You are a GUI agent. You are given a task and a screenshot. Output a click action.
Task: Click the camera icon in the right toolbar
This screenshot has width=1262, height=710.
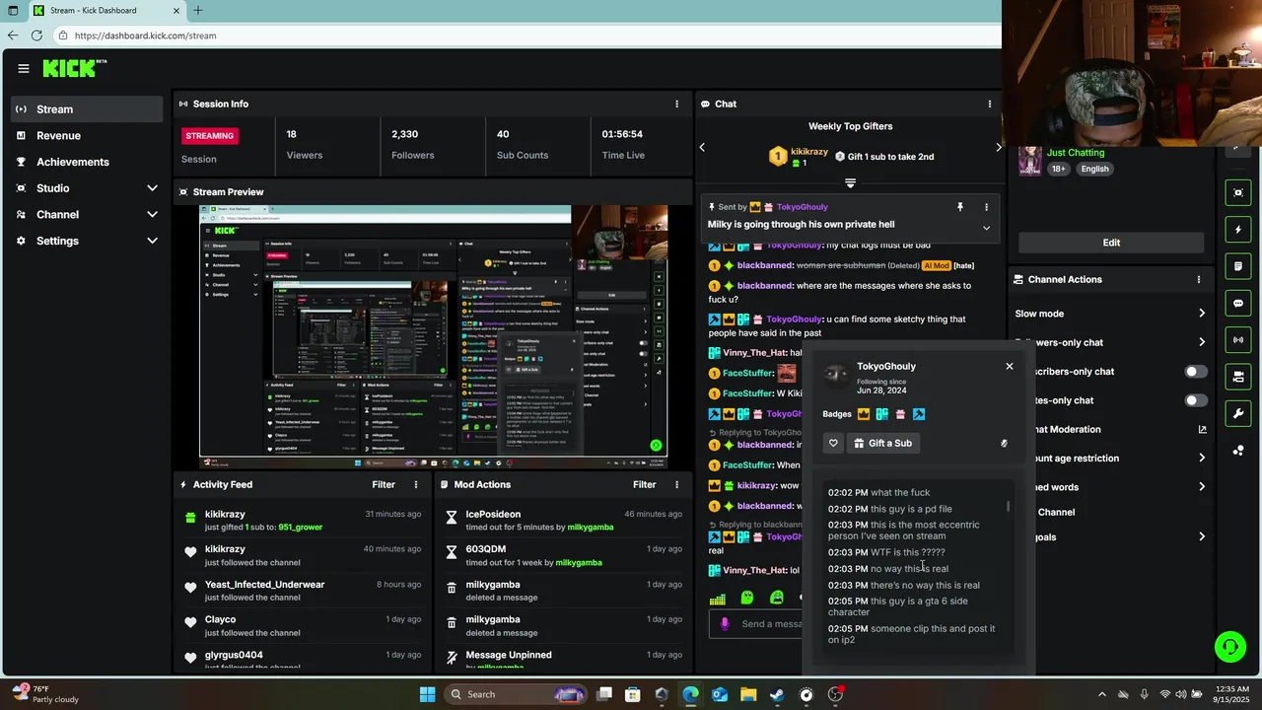(1238, 376)
